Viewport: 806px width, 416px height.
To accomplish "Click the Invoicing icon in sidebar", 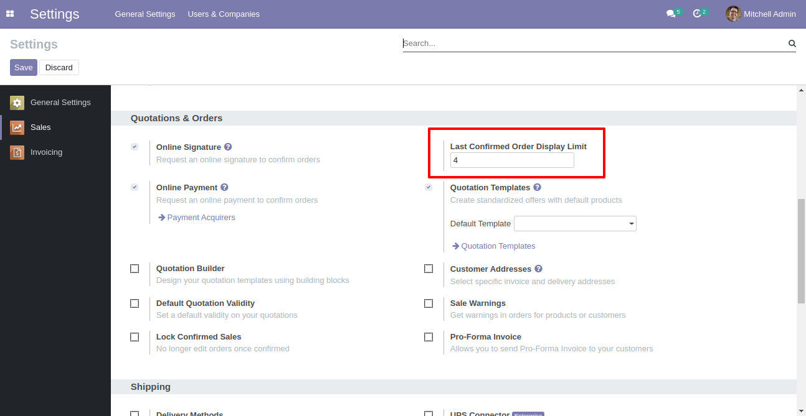I will click(x=17, y=152).
